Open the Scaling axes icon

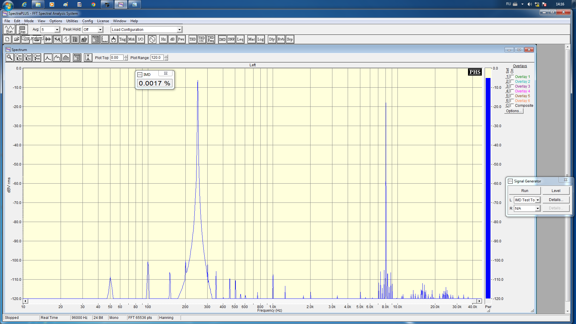click(x=104, y=39)
